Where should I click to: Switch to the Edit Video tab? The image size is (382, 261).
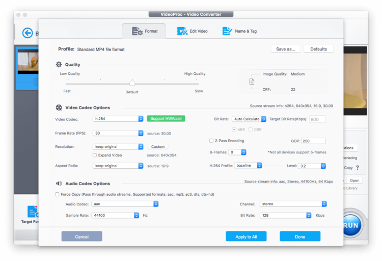[x=192, y=31]
